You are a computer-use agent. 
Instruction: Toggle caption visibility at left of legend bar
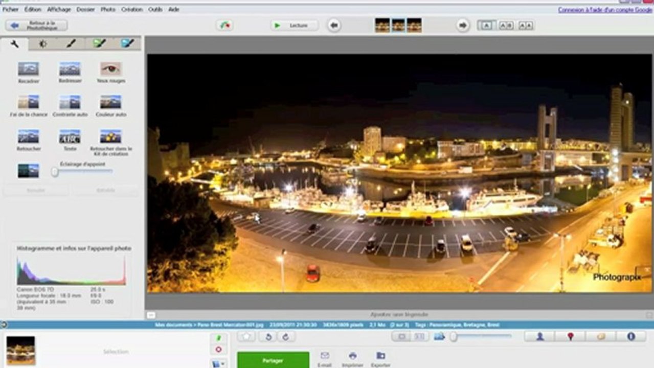pyautogui.click(x=150, y=315)
